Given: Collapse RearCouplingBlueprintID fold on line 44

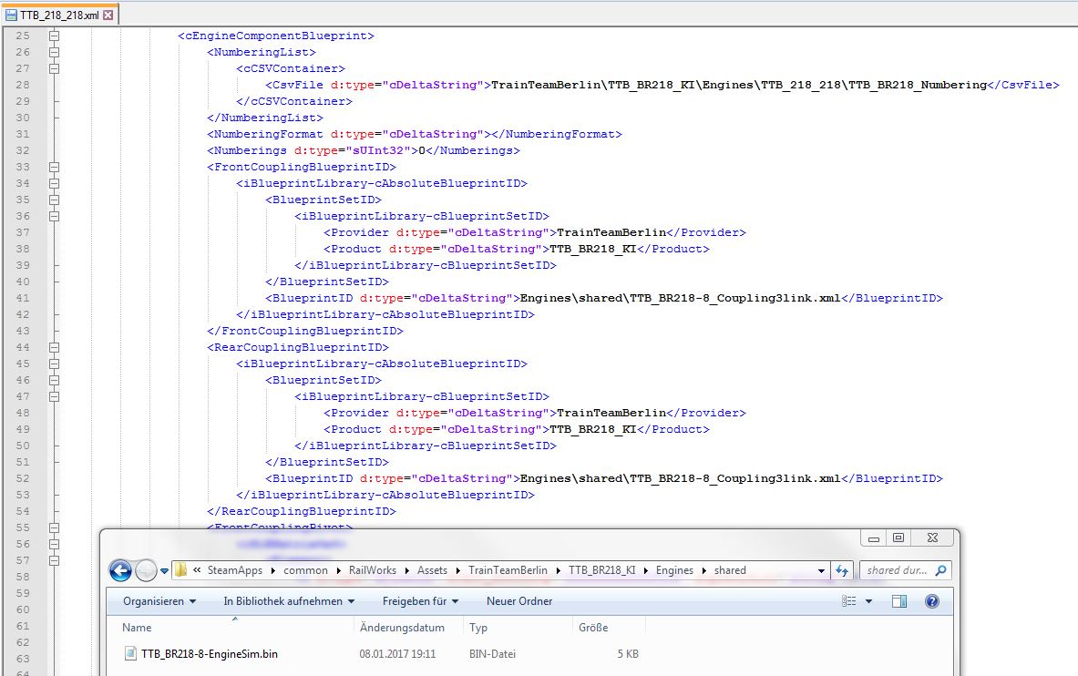Looking at the screenshot, I should coord(54,347).
